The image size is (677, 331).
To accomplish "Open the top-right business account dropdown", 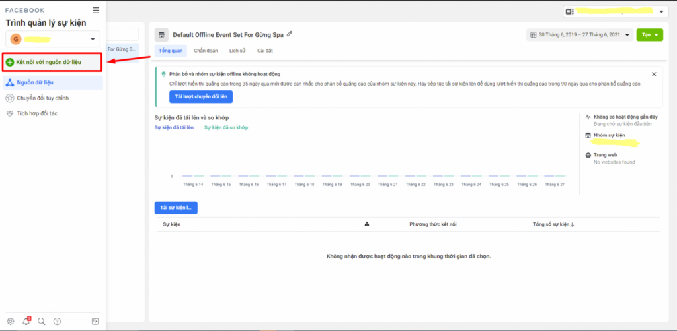I will click(x=616, y=12).
